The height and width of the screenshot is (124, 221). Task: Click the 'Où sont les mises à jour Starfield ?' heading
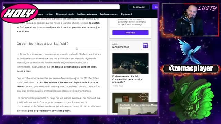42,44
